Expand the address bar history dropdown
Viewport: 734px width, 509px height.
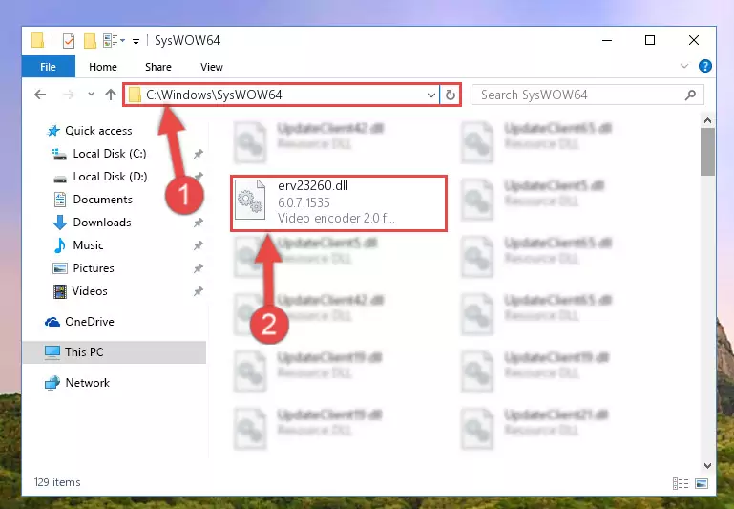pyautogui.click(x=431, y=95)
